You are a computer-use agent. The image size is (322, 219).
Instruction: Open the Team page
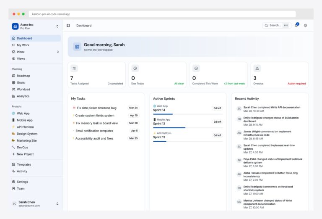pos(35,189)
